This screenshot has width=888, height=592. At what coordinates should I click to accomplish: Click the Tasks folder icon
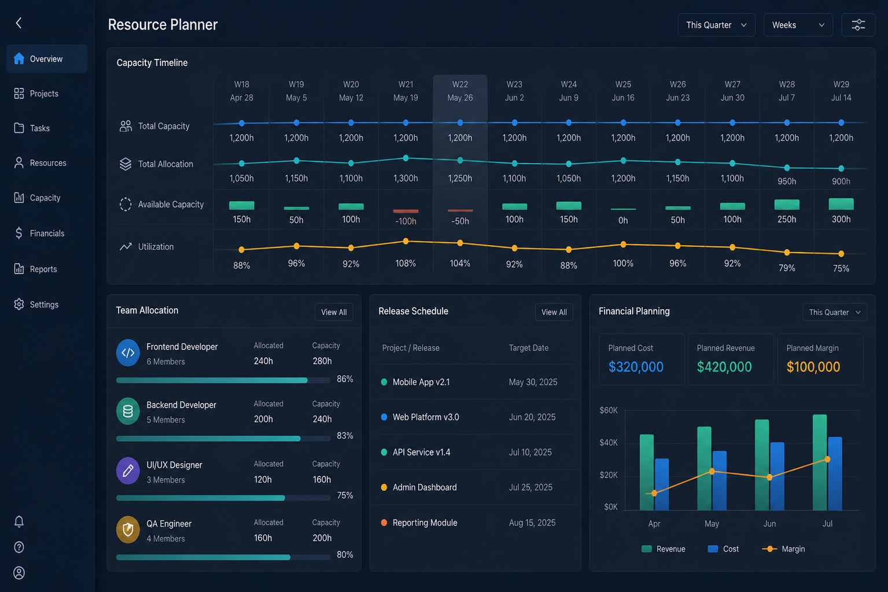[19, 128]
